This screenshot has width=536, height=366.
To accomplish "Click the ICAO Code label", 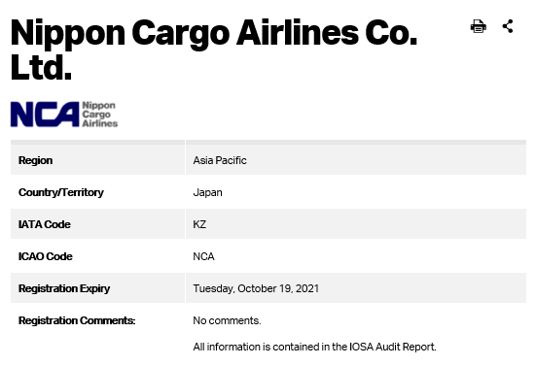I will (46, 256).
